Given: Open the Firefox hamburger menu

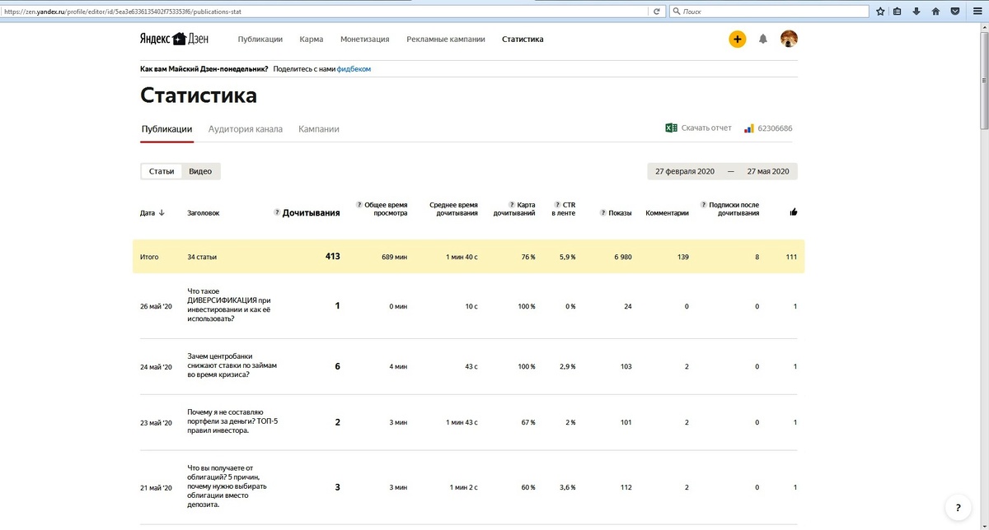Looking at the screenshot, I should (x=976, y=12).
